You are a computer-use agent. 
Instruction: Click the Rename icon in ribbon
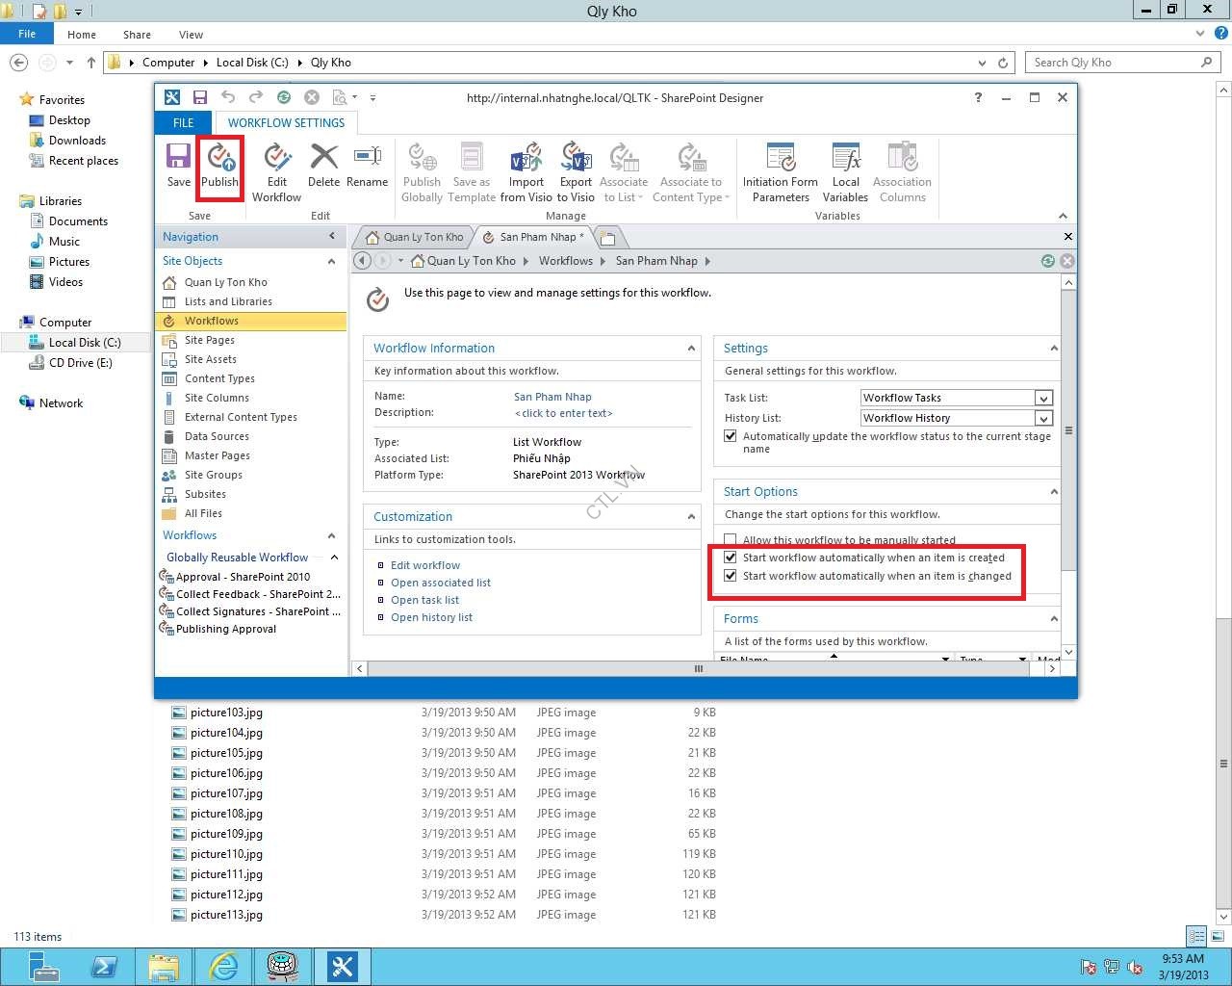coord(367,165)
